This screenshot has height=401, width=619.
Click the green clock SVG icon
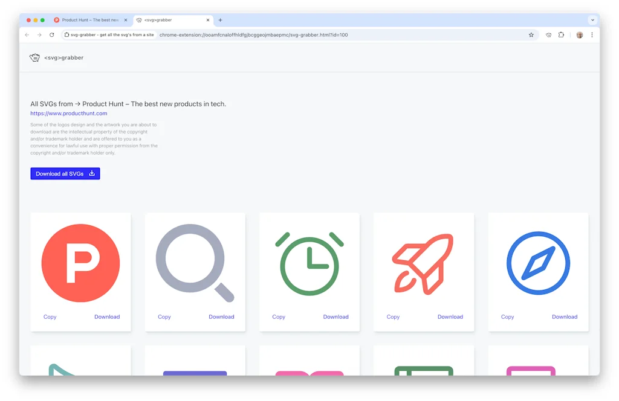pos(309,263)
